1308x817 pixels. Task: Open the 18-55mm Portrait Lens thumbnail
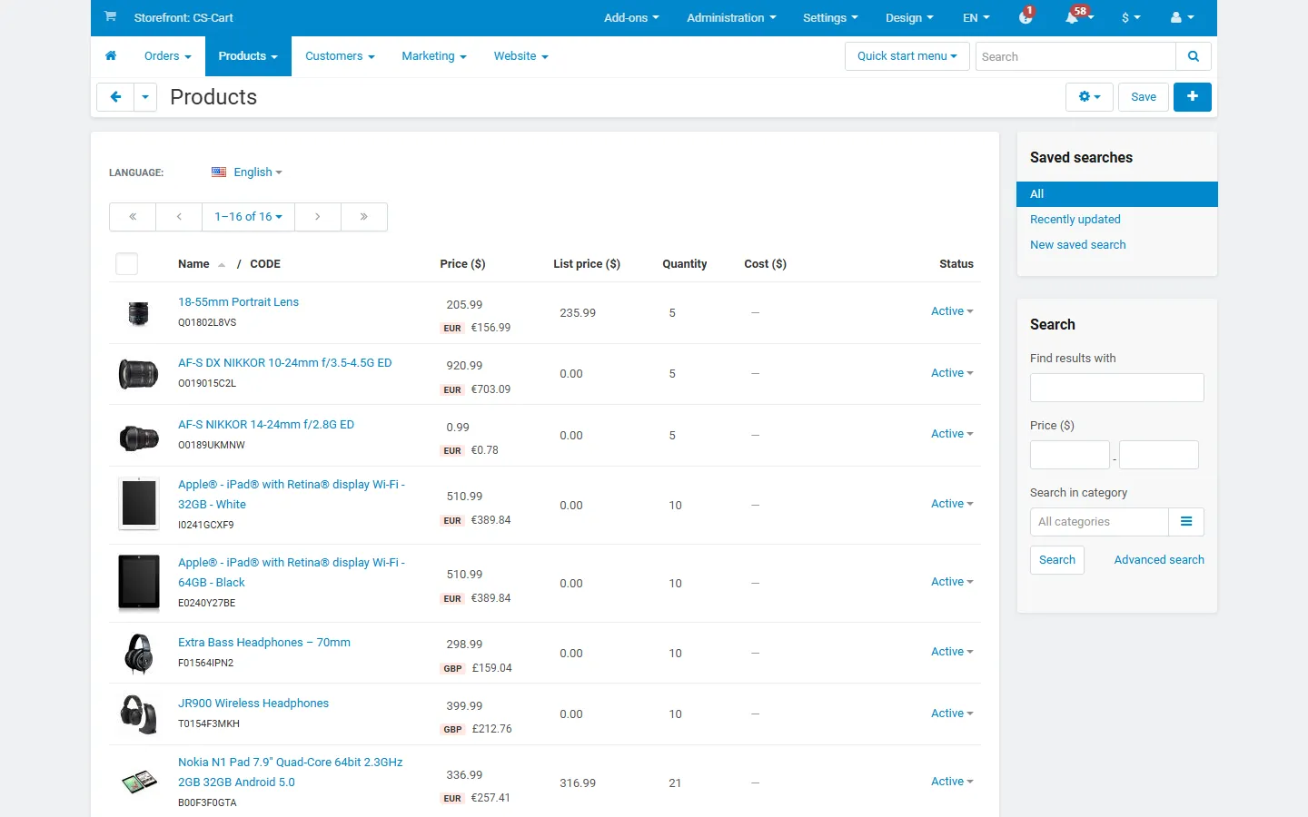pos(138,313)
